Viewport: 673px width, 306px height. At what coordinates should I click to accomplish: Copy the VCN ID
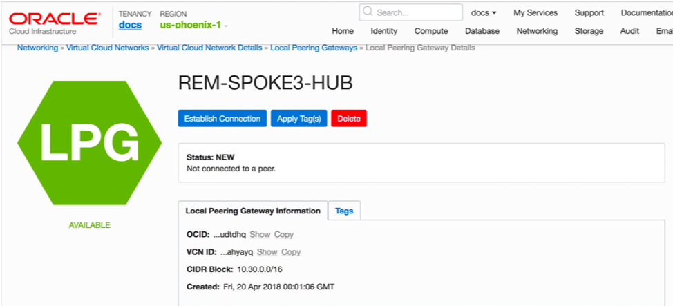click(291, 252)
